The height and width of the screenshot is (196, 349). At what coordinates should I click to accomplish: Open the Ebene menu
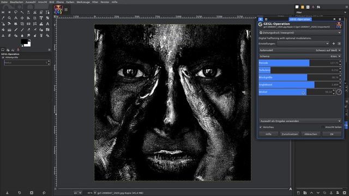[x=60, y=2]
